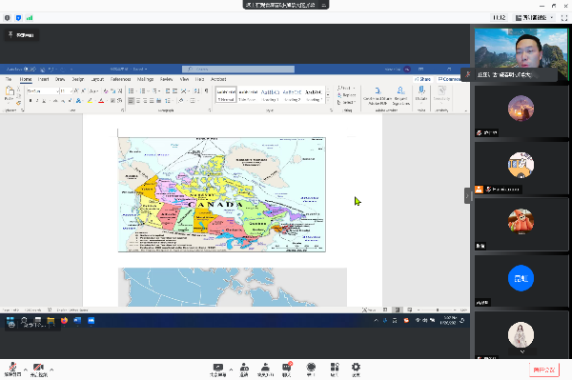Open the chat icon with notification badge

(287, 370)
